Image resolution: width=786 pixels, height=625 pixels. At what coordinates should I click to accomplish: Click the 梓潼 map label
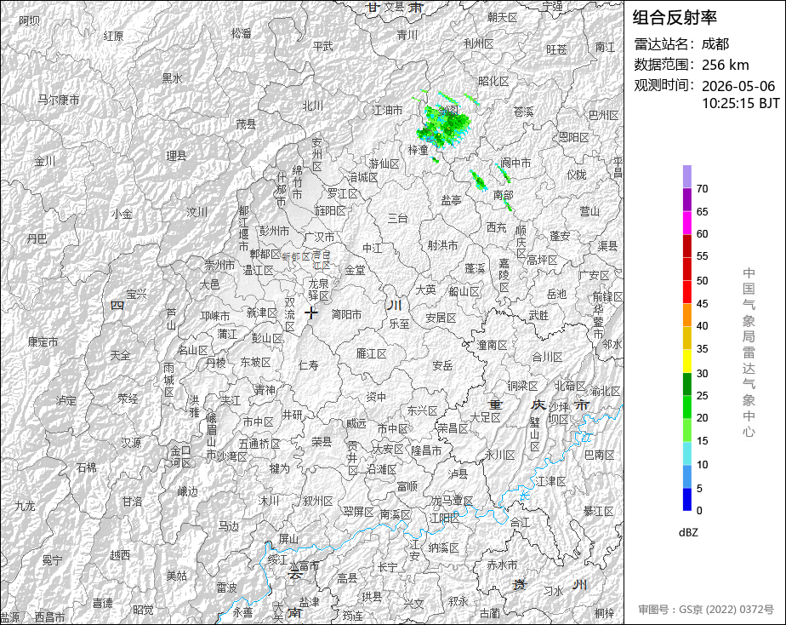(x=418, y=150)
